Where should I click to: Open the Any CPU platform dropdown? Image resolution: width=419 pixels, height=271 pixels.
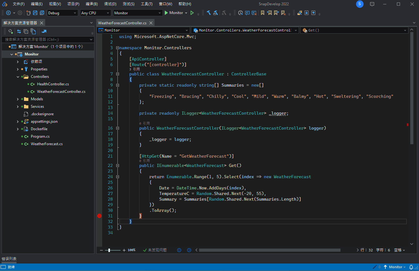pos(95,13)
